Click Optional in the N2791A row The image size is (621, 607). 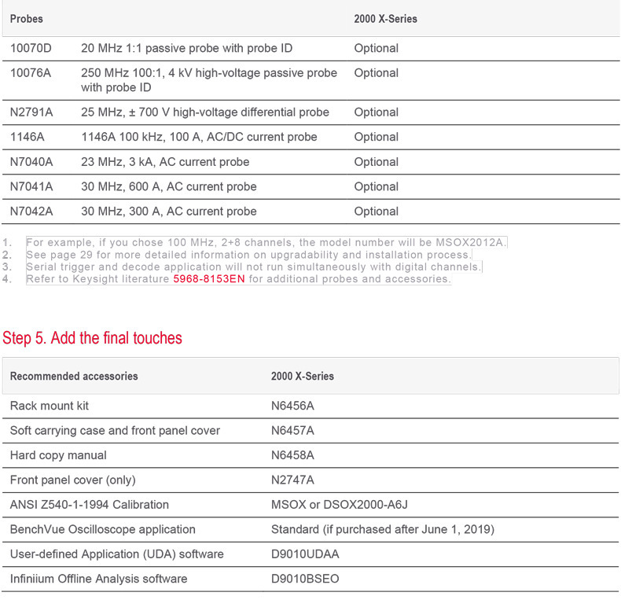point(377,112)
